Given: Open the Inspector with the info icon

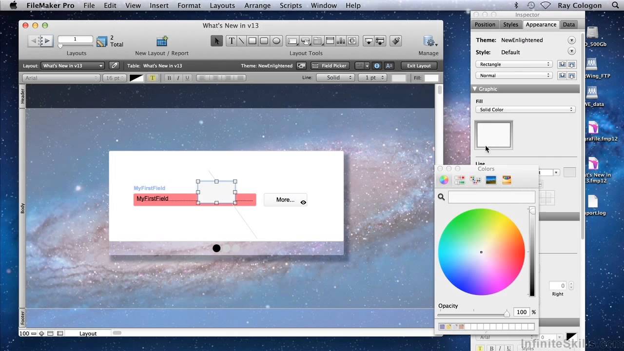Looking at the screenshot, I should click(376, 65).
